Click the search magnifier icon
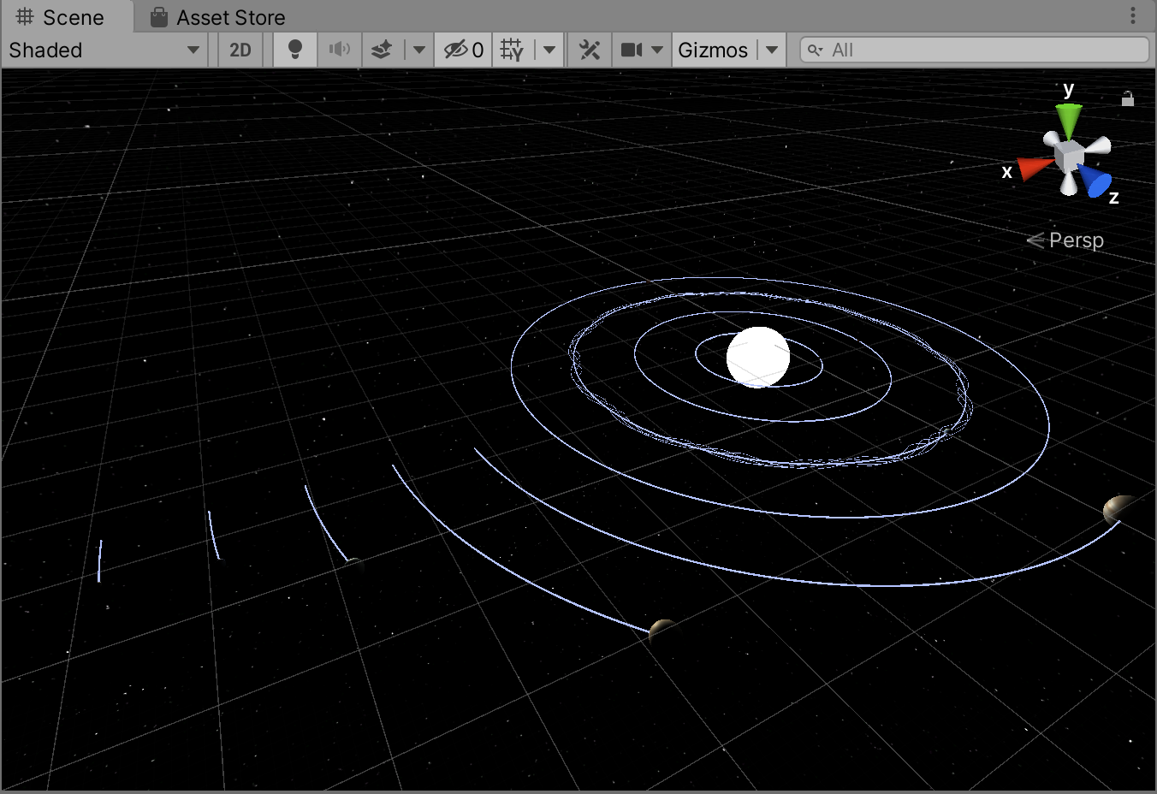 pos(816,50)
